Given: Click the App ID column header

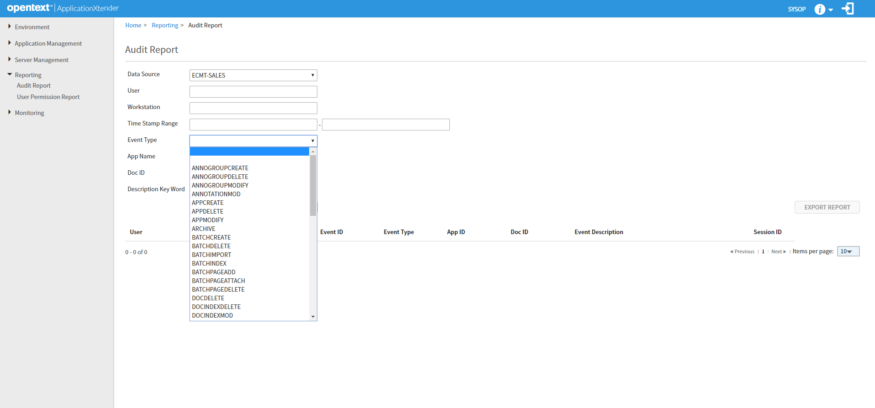Looking at the screenshot, I should (456, 232).
